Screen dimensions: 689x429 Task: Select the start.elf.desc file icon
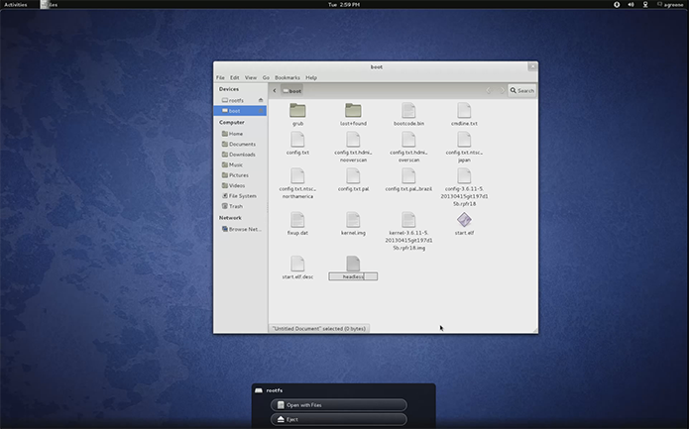tap(297, 264)
